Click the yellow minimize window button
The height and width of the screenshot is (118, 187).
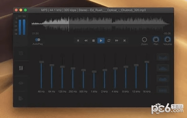pos(21,10)
